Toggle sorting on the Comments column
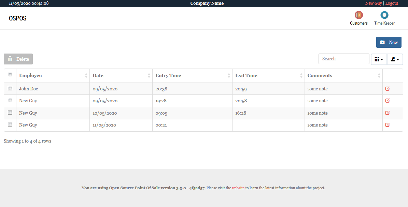Image resolution: width=408 pixels, height=207 pixels. point(379,75)
